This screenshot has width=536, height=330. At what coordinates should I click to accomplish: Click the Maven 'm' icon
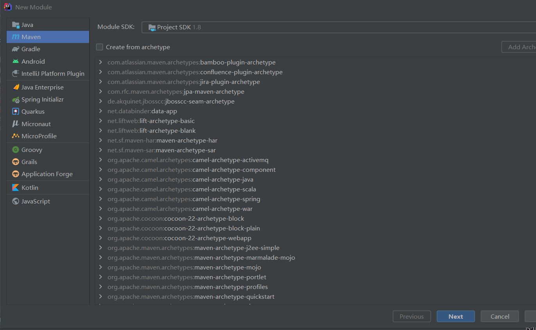point(16,37)
